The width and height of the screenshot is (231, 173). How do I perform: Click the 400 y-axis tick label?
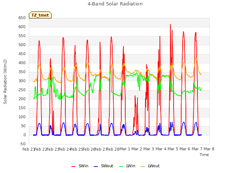pyautogui.click(x=22, y=63)
